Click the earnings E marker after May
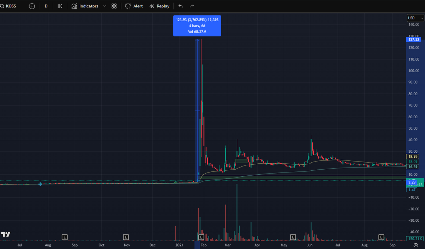 pyautogui.click(x=293, y=237)
